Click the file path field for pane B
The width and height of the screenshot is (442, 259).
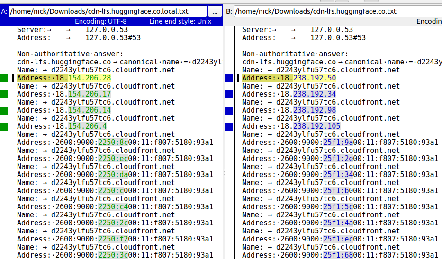(x=338, y=11)
